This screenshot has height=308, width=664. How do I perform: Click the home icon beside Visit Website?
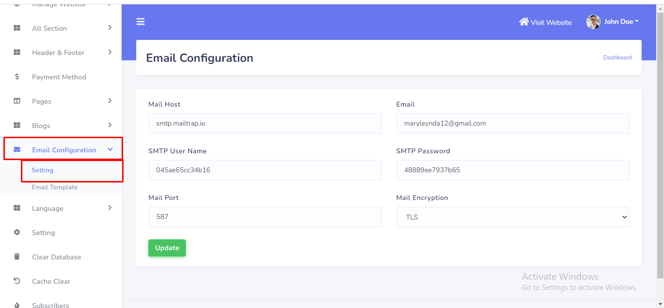(524, 22)
